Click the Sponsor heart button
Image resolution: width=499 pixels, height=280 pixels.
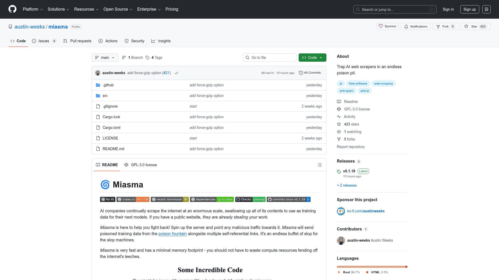[387, 26]
